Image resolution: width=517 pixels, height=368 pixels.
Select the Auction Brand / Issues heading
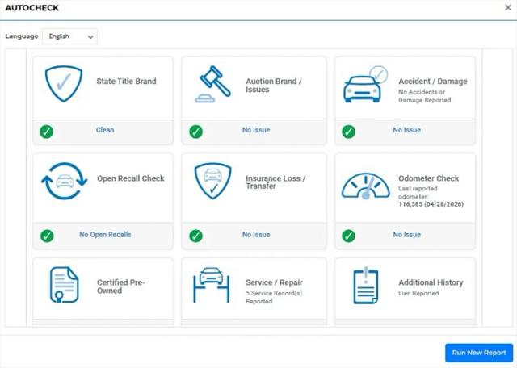coord(273,86)
